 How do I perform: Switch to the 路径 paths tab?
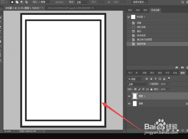tap(152, 73)
